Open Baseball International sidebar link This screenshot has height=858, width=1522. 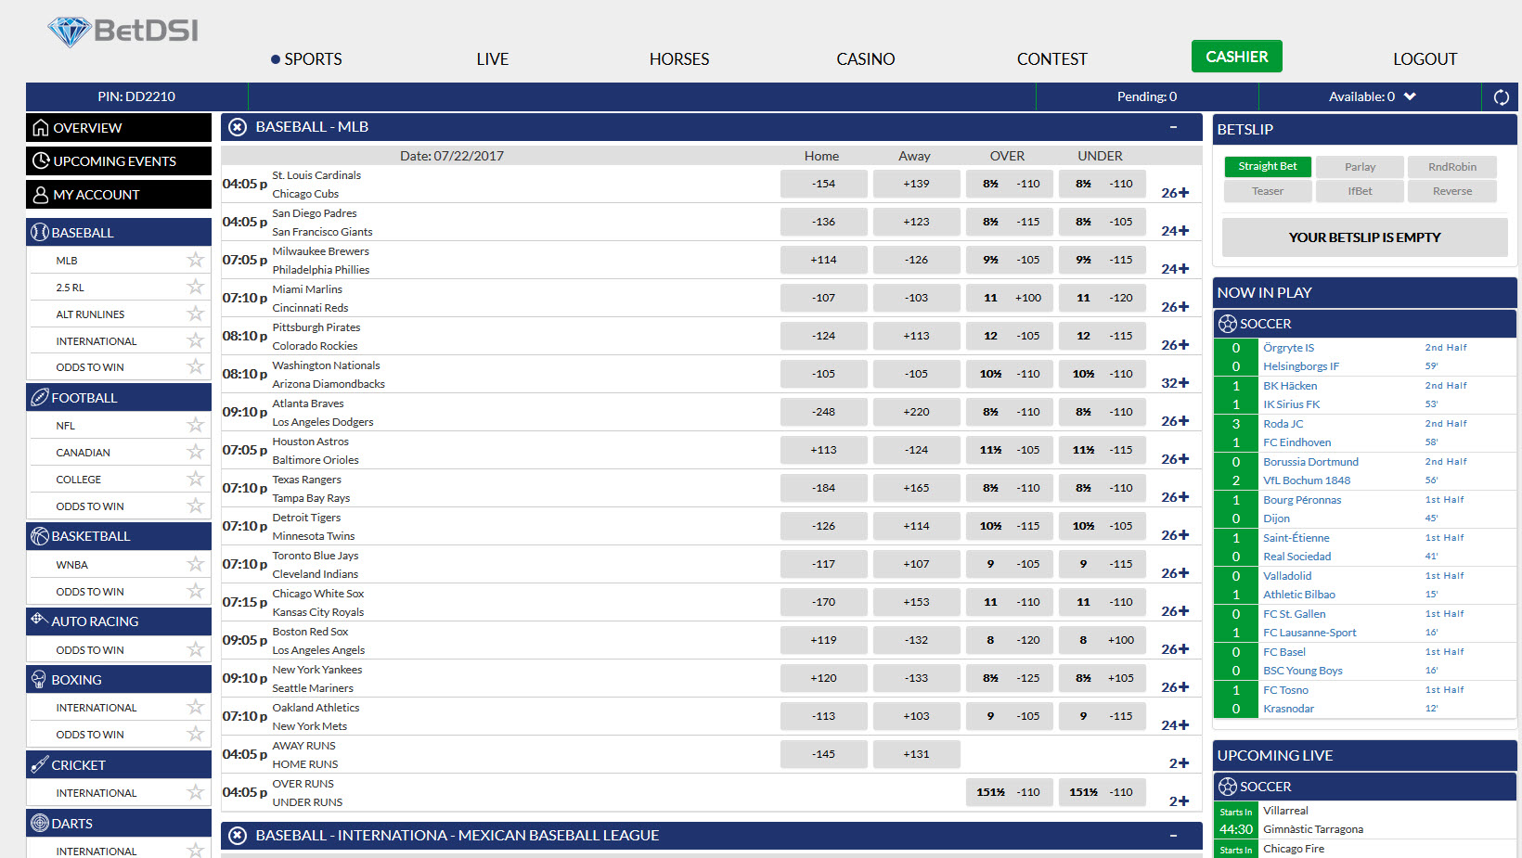(x=96, y=341)
